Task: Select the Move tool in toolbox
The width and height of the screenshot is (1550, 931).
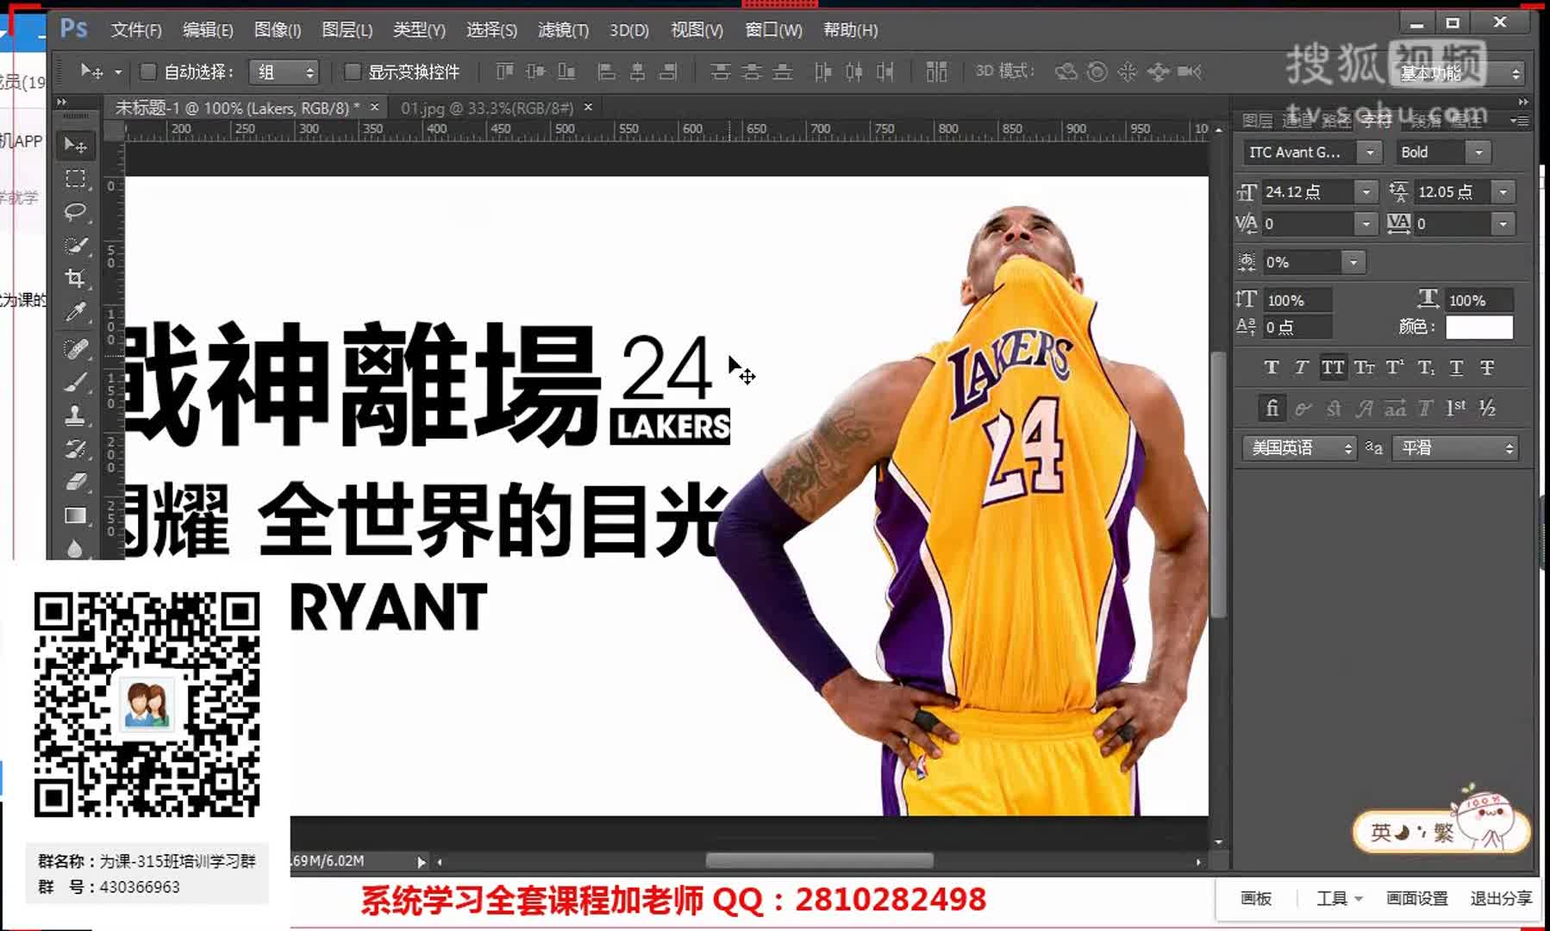Action: pos(76,145)
